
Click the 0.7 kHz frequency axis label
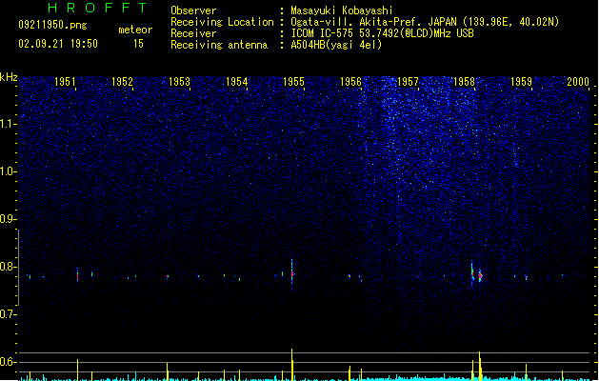(x=9, y=314)
